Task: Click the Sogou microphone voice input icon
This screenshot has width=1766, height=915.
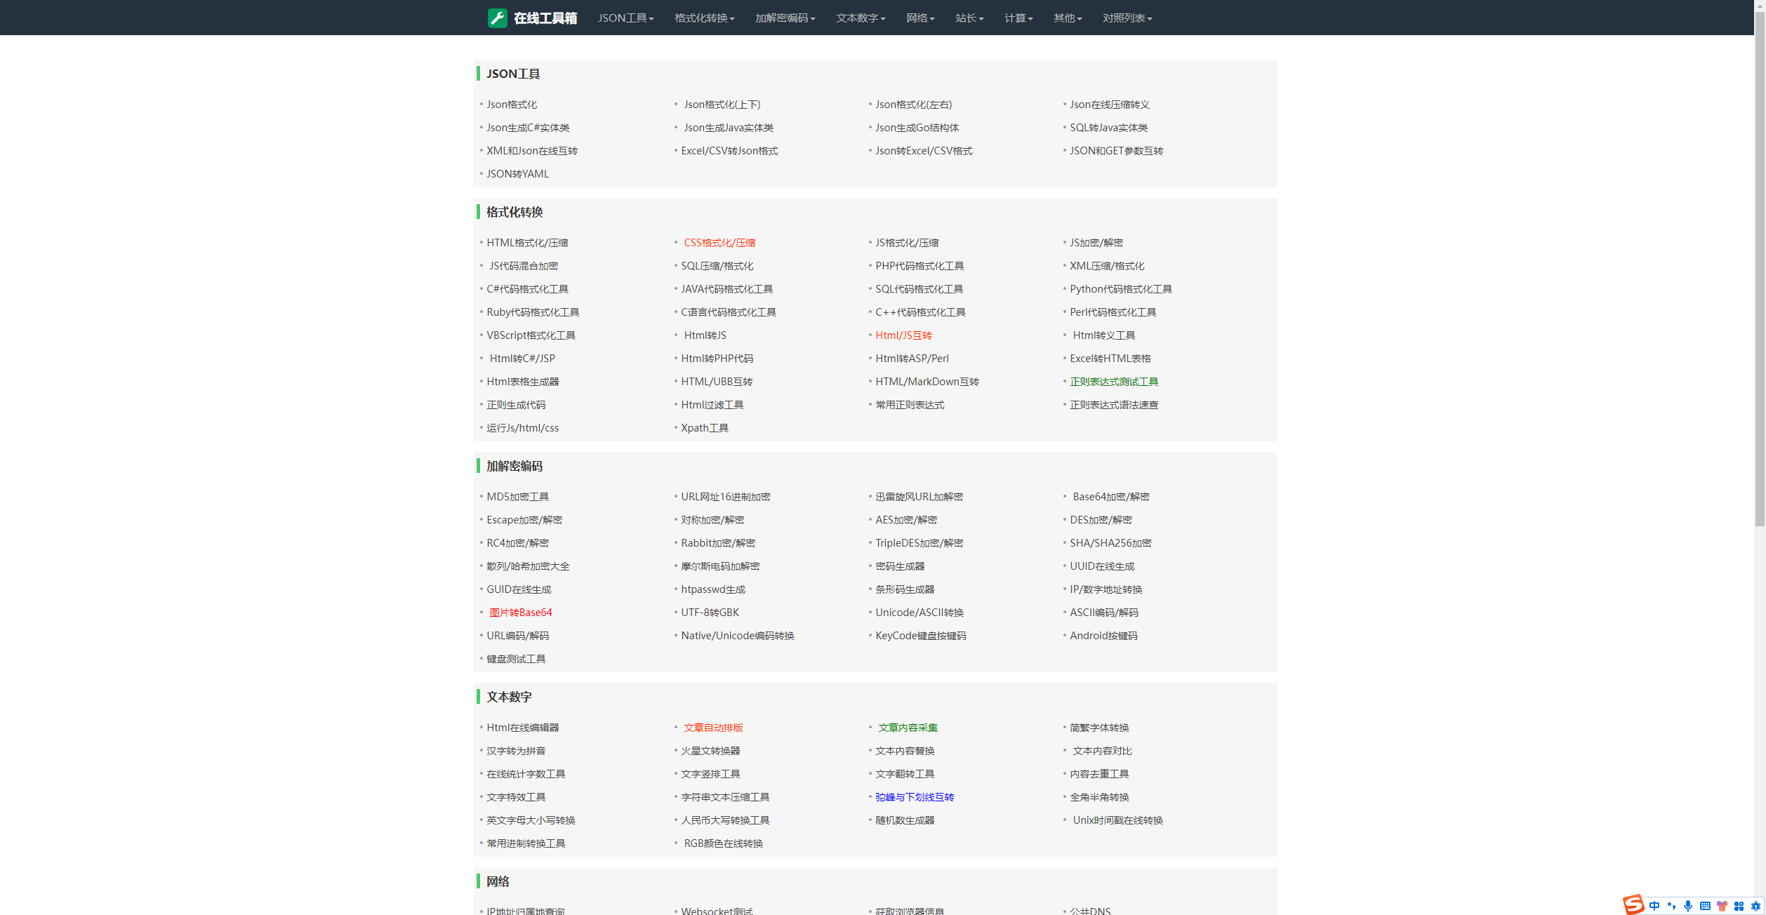Action: click(x=1688, y=906)
